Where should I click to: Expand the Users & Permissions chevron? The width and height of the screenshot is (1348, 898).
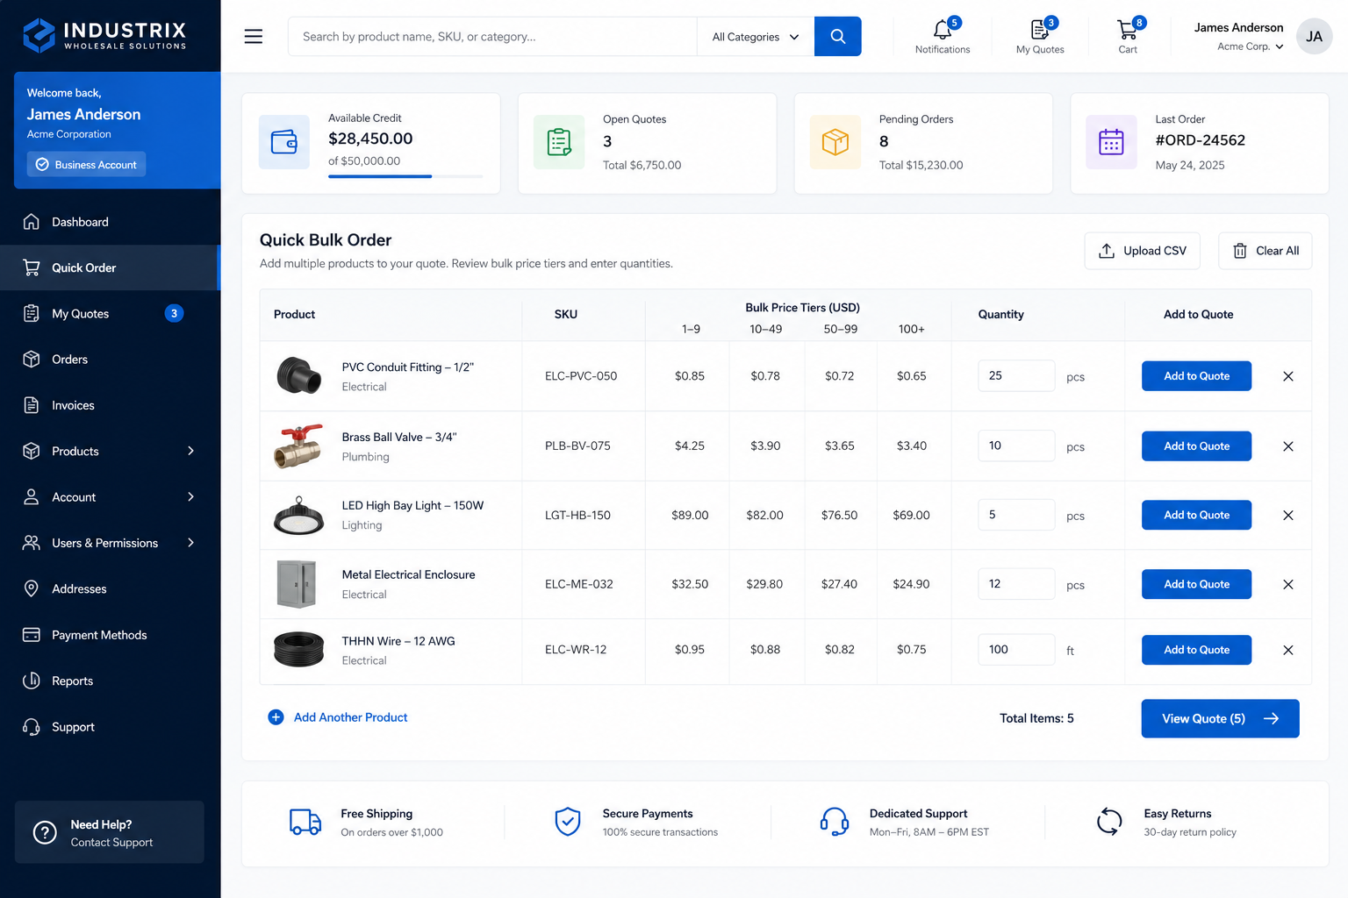[190, 543]
